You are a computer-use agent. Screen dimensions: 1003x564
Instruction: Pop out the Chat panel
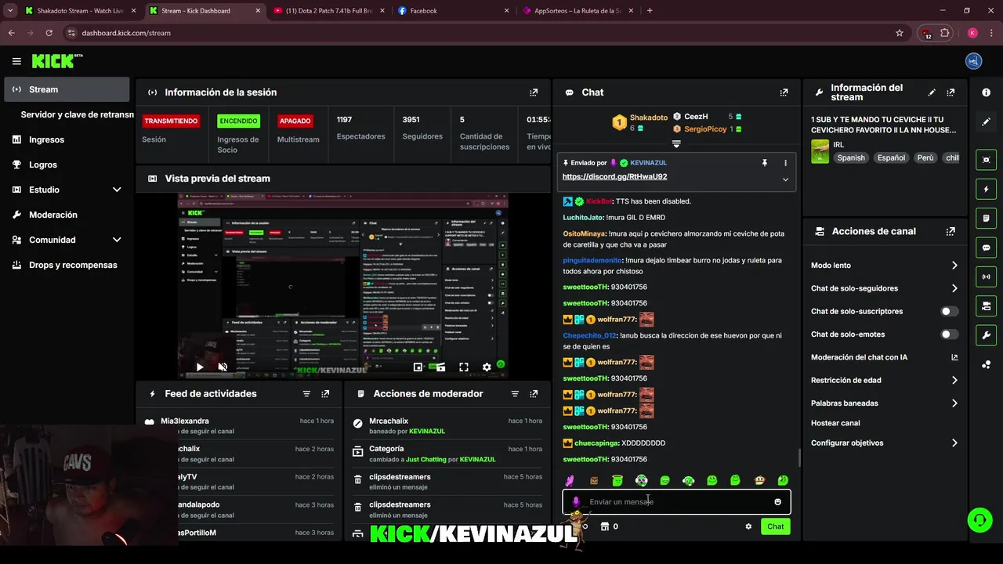[x=784, y=92]
